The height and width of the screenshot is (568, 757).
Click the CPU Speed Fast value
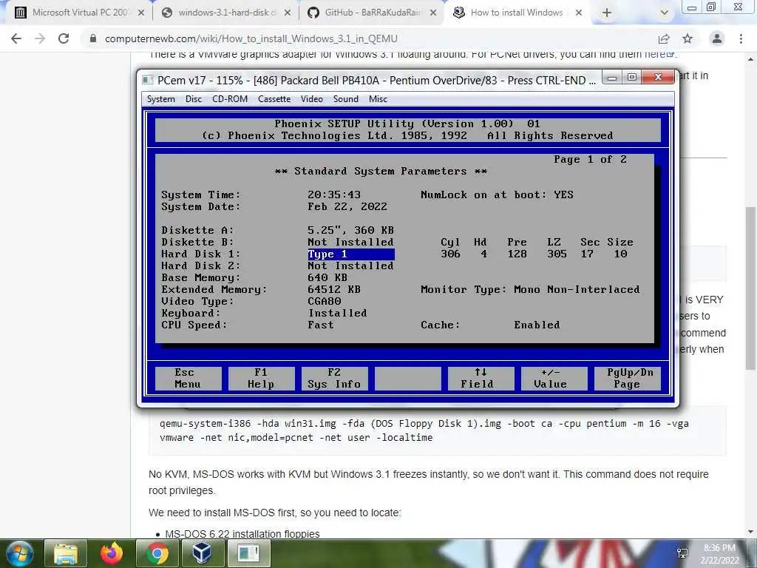(x=321, y=325)
